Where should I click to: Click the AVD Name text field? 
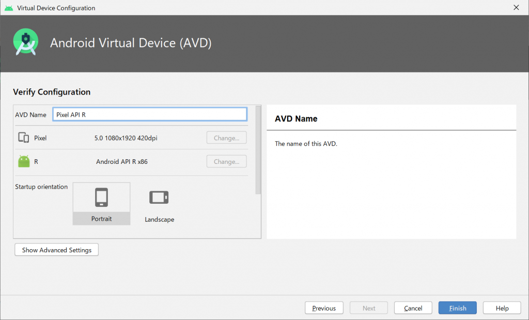(x=150, y=115)
